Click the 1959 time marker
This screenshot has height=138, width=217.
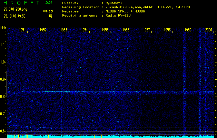coord(188,30)
